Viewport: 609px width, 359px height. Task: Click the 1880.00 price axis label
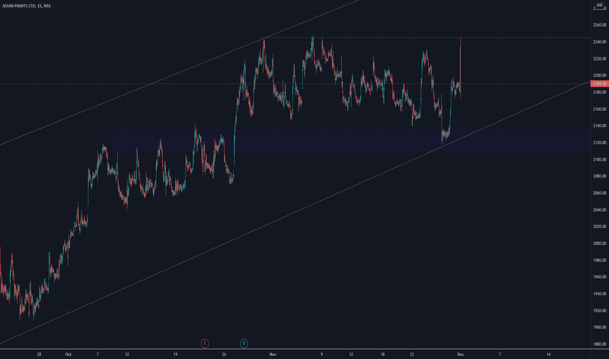tap(600, 344)
